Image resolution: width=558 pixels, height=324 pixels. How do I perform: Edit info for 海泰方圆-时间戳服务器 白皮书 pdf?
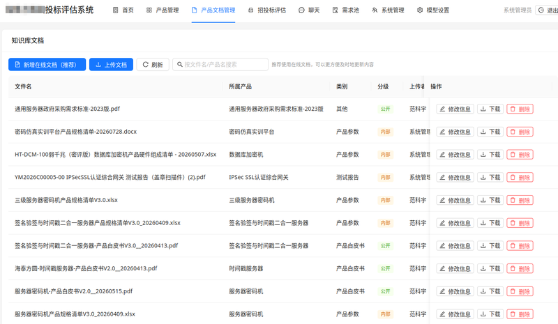point(455,268)
